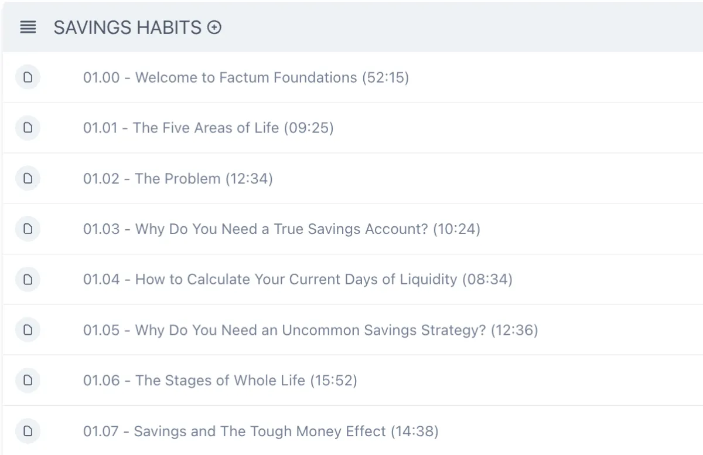The width and height of the screenshot is (703, 455).
Task: Open lesson Welcome to Factum Foundations
Action: click(246, 77)
